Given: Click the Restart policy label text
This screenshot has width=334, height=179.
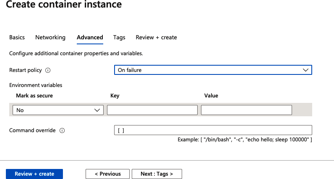Looking at the screenshot, I should 26,70.
